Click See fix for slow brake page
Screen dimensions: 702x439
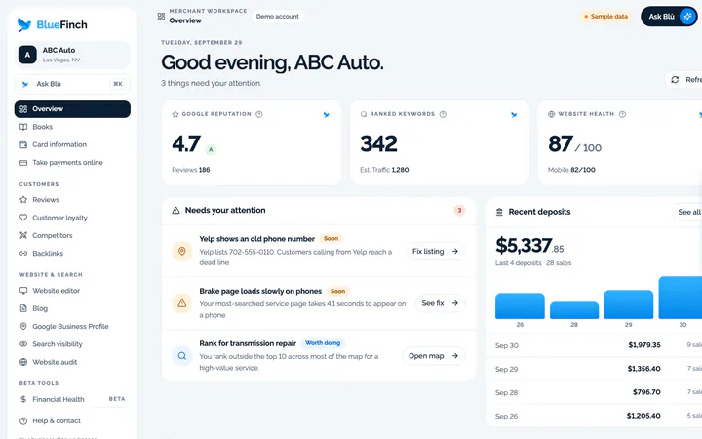[440, 303]
